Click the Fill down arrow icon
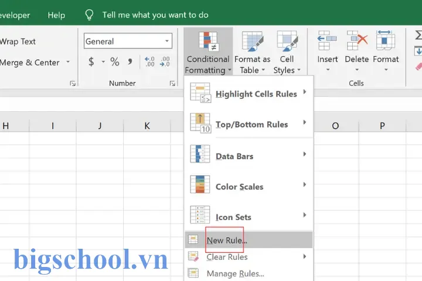The image size is (422, 281). 418,51
